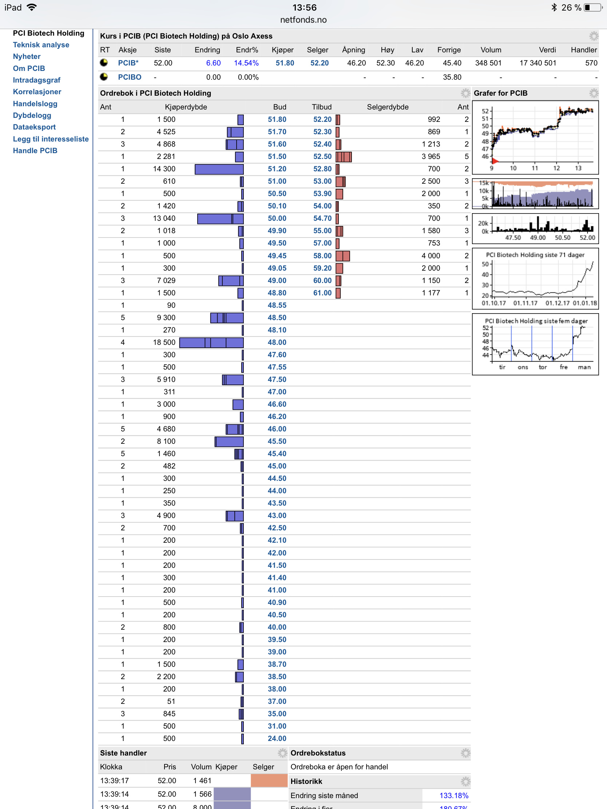Click bid price 51.70 in order book

pos(277,132)
